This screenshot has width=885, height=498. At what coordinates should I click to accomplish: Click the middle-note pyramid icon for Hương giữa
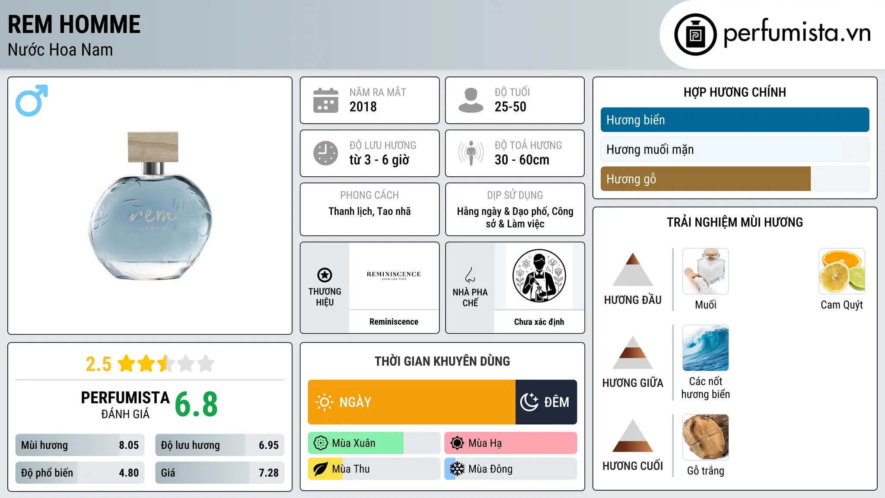(x=633, y=352)
